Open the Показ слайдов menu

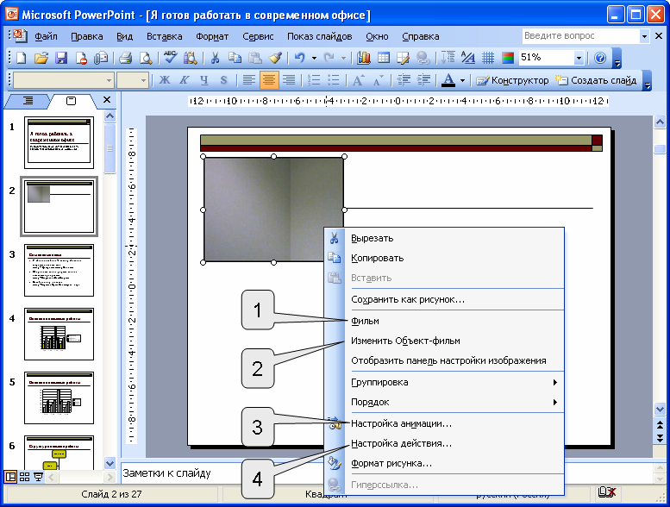point(320,36)
